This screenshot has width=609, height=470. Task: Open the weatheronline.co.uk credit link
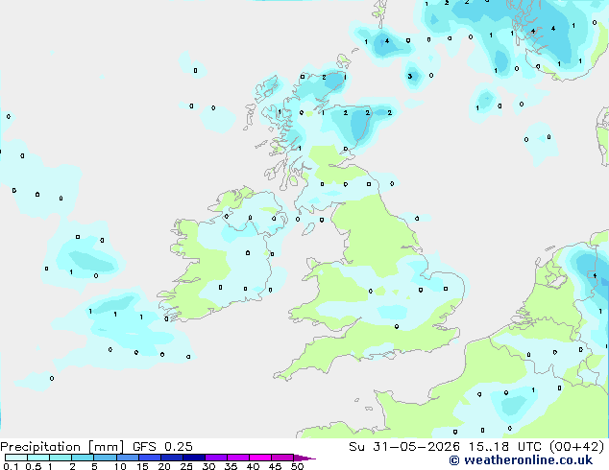point(521,460)
